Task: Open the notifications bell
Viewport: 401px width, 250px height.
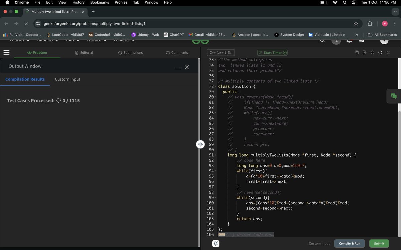Action: 349,41
